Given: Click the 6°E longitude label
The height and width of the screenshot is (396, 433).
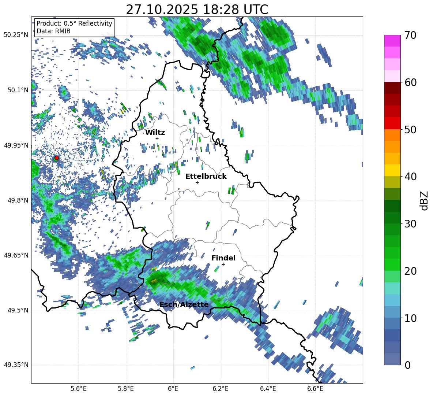Looking at the screenshot, I should 173,389.
